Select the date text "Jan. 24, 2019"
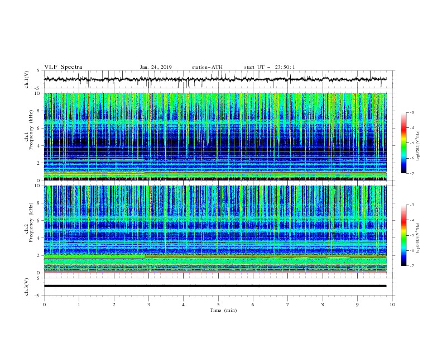 click(x=156, y=67)
